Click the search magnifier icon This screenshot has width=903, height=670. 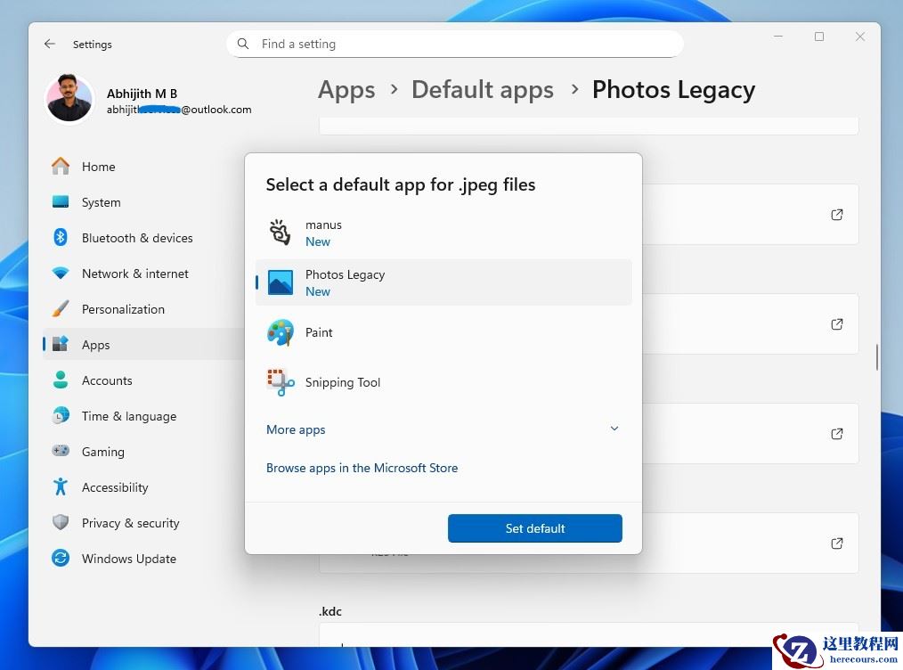tap(243, 44)
